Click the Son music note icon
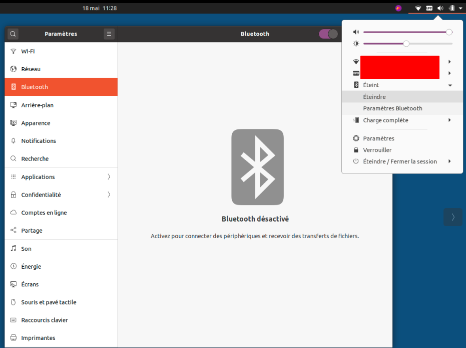Screen dimensions: 466x348 pyautogui.click(x=14, y=248)
